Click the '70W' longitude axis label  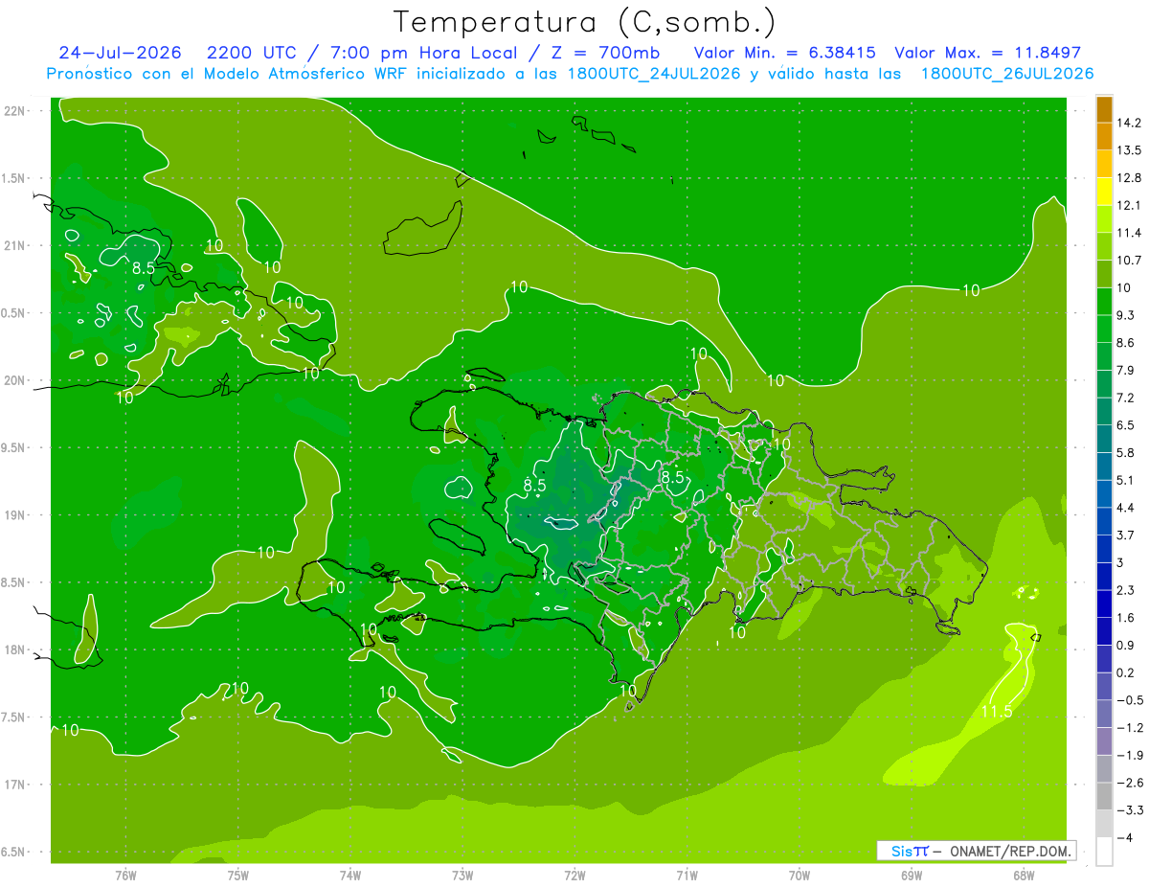(799, 876)
